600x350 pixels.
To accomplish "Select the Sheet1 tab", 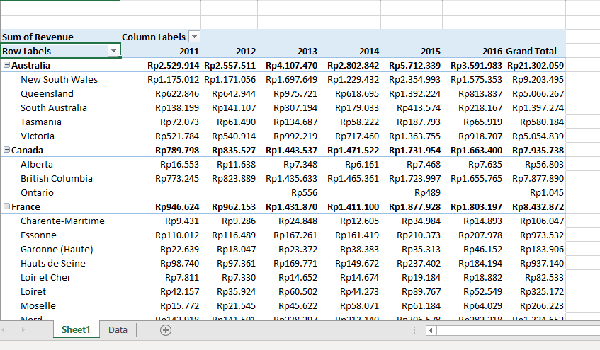I will (76, 330).
